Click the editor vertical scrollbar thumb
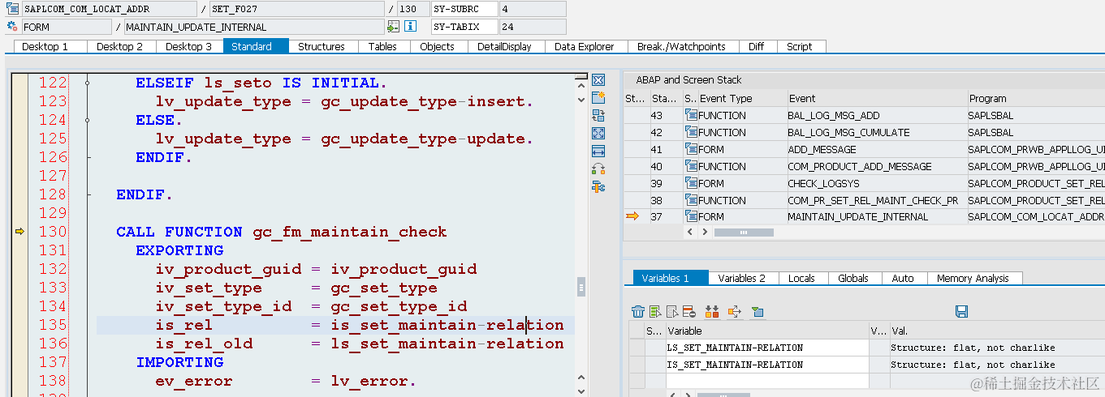This screenshot has height=397, width=1105. (x=581, y=287)
